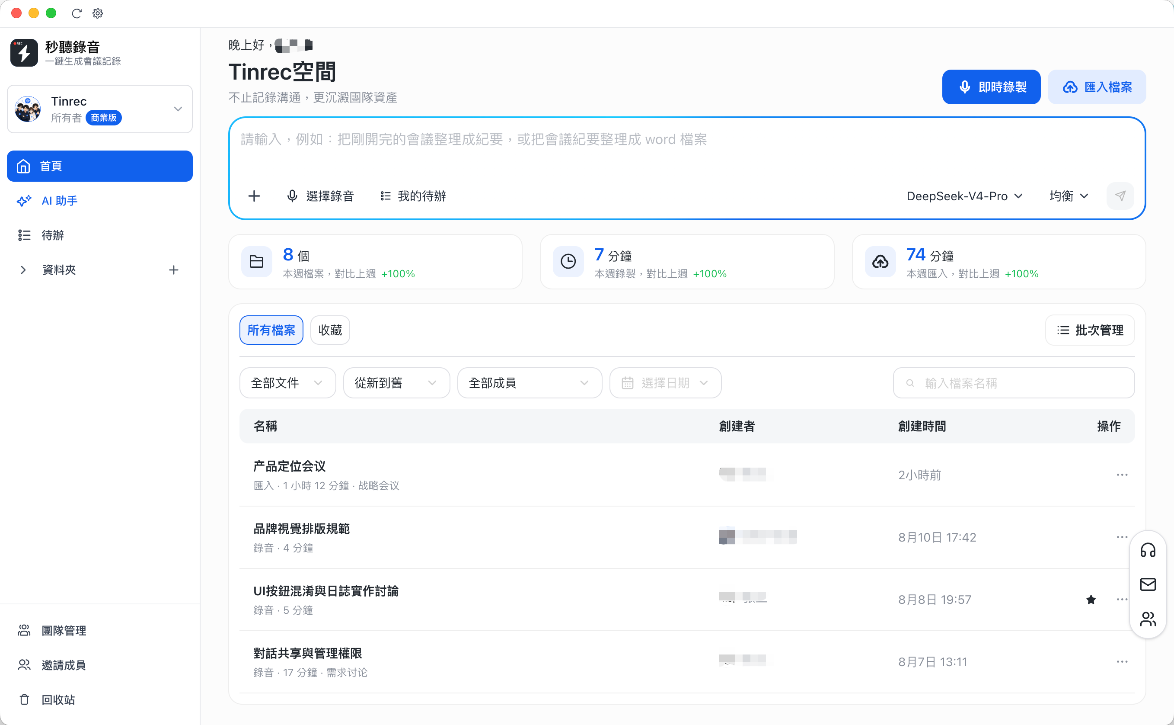Click the send paper-plane icon
Viewport: 1174px width, 725px height.
click(x=1120, y=196)
